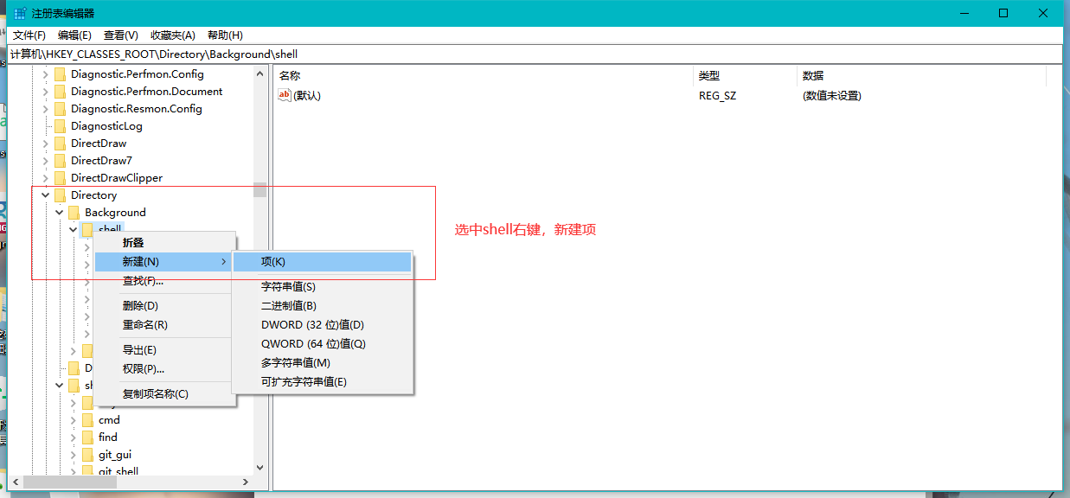Choose 二进制值(B) in the submenu
The width and height of the screenshot is (1070, 498).
coord(323,306)
